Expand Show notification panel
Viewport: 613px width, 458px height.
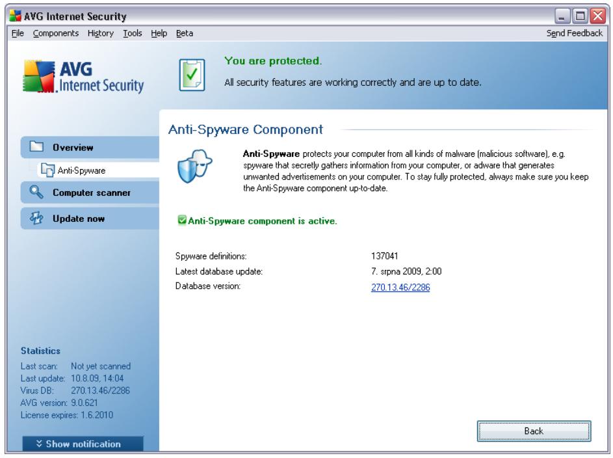[83, 444]
